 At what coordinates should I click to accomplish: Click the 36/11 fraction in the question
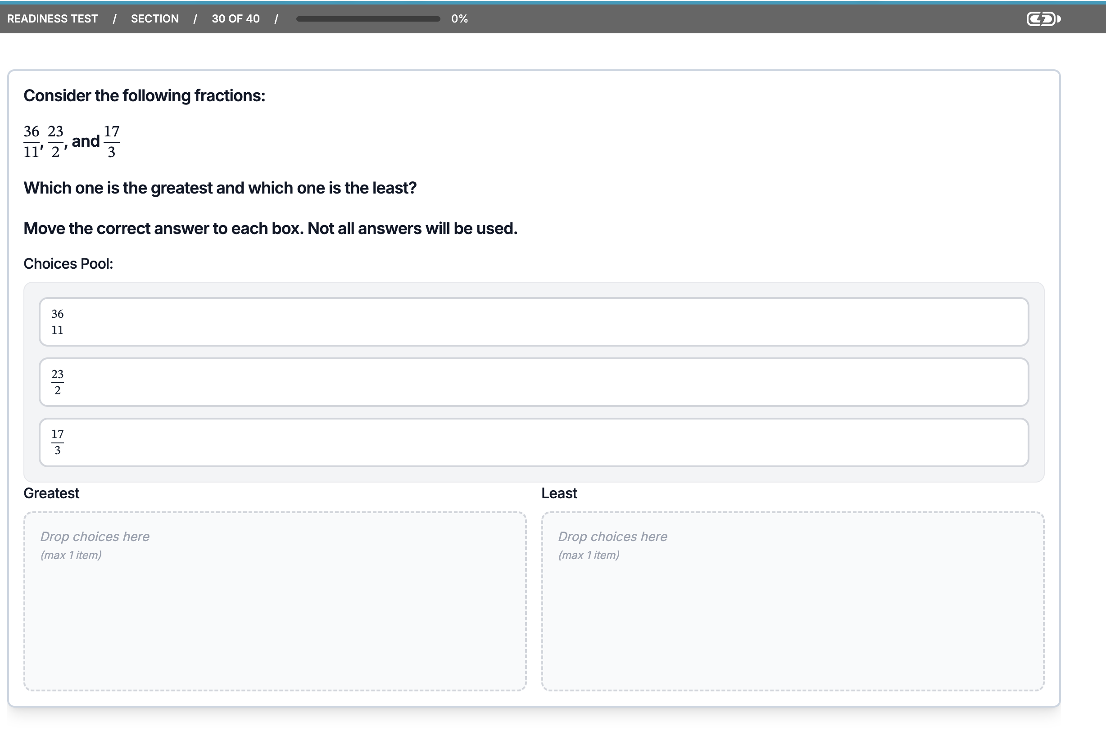click(32, 141)
